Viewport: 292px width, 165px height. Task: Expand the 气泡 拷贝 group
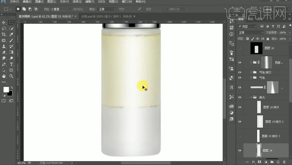(251, 72)
